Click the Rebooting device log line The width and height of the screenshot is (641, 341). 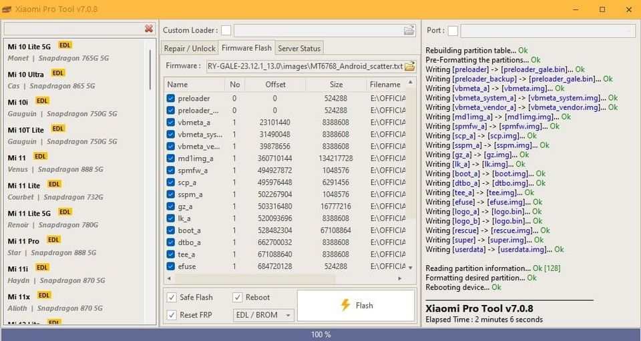tap(463, 287)
